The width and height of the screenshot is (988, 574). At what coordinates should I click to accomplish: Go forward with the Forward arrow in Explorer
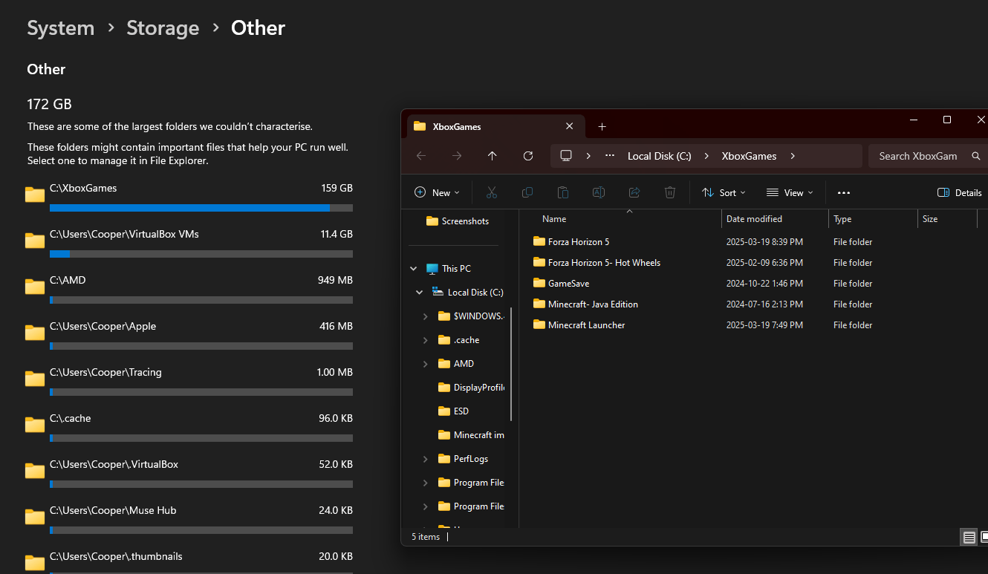(457, 156)
